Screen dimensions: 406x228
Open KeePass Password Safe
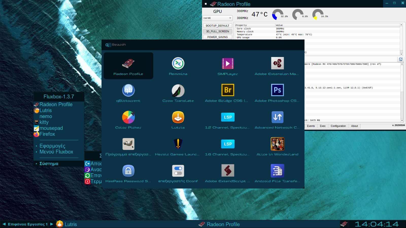(x=128, y=173)
